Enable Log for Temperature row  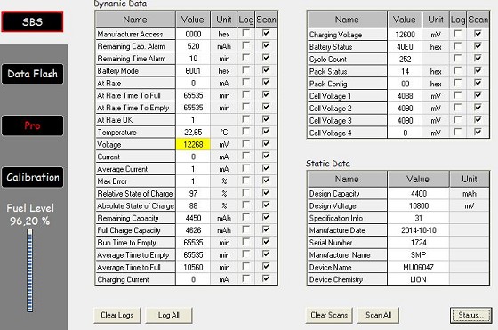[x=245, y=131]
